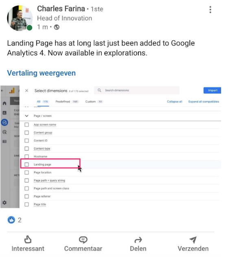Screen dimensions: 228x260
Task: Open the admin gear icon in sidebar
Action: (4, 202)
